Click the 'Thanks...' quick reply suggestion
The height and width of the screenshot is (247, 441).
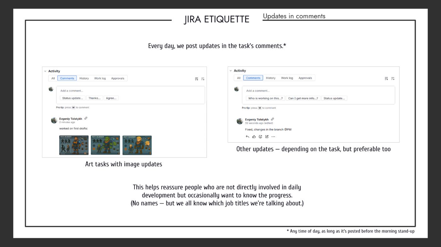[x=94, y=98]
